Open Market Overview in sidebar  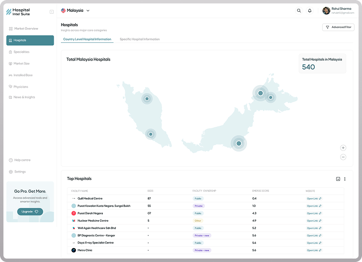(26, 29)
